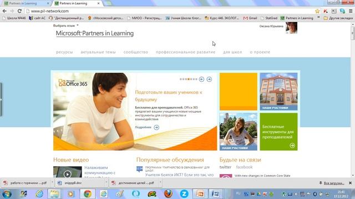Switch to Word in the taskbar
Screen dimensions: 355x199
(216, 194)
